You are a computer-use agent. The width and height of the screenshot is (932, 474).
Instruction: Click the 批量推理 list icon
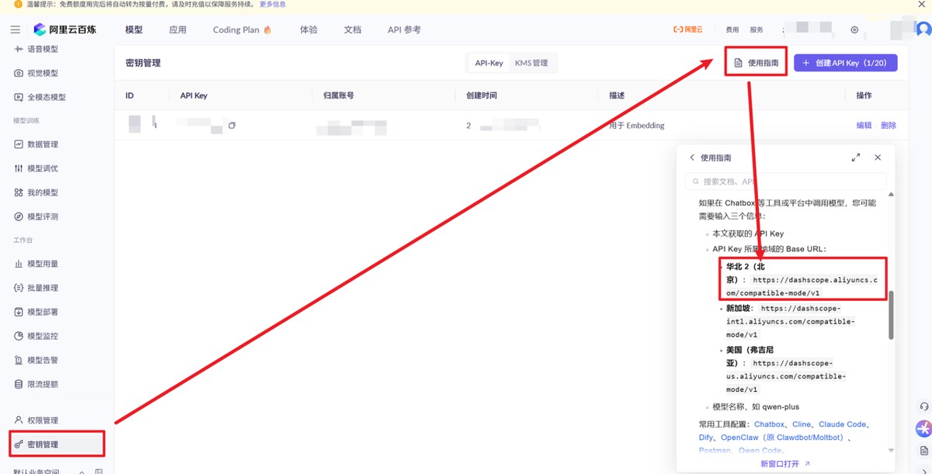click(19, 288)
